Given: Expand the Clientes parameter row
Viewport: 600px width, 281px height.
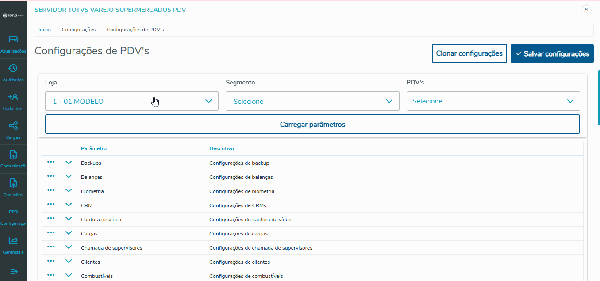Looking at the screenshot, I should click(69, 262).
